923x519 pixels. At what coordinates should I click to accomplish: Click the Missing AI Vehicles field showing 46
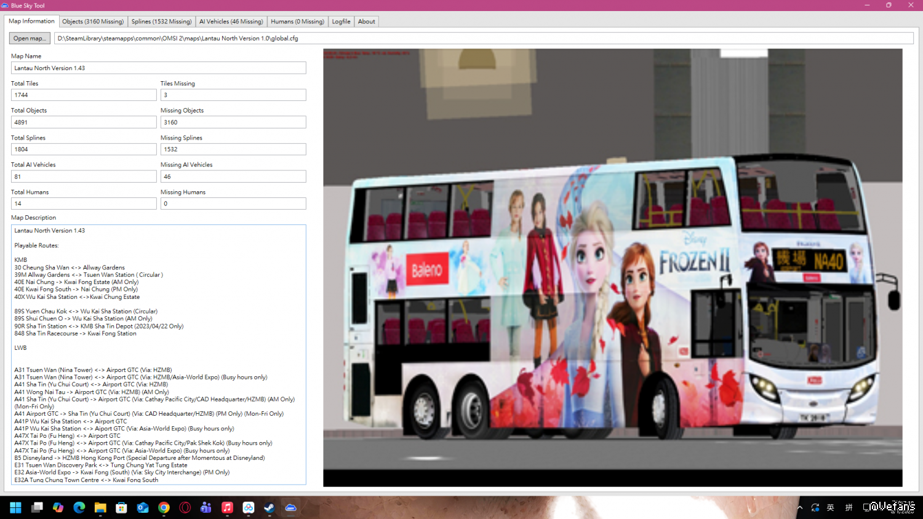233,176
